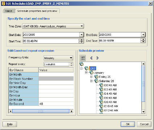Viewport: 154px width, 130px height.
Task: Click the Repeat every minutes field
Action: pyautogui.click(x=57, y=64)
